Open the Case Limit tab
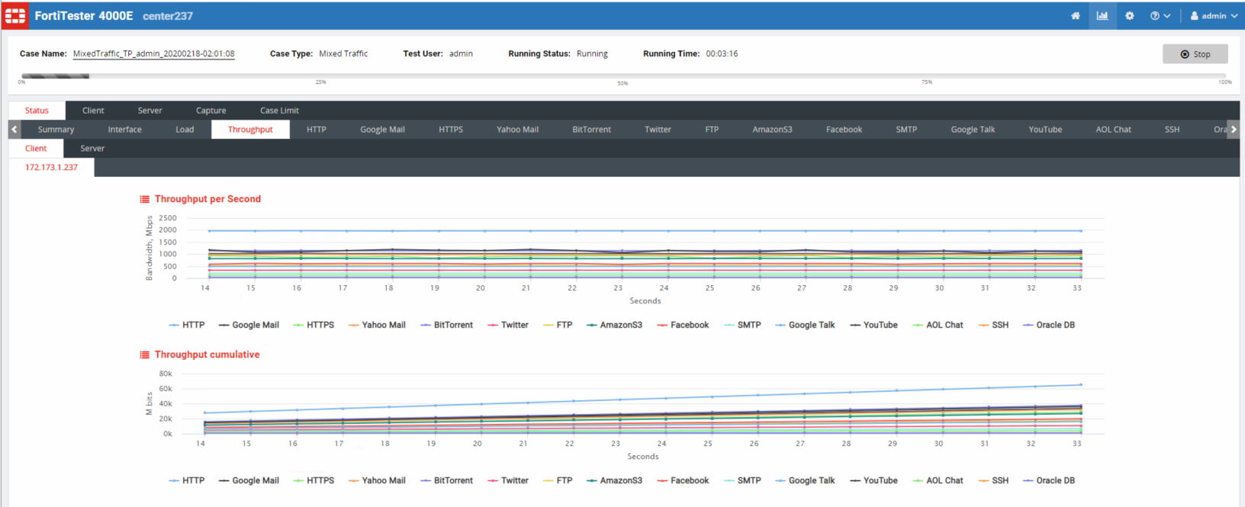This screenshot has width=1245, height=507. tap(279, 111)
